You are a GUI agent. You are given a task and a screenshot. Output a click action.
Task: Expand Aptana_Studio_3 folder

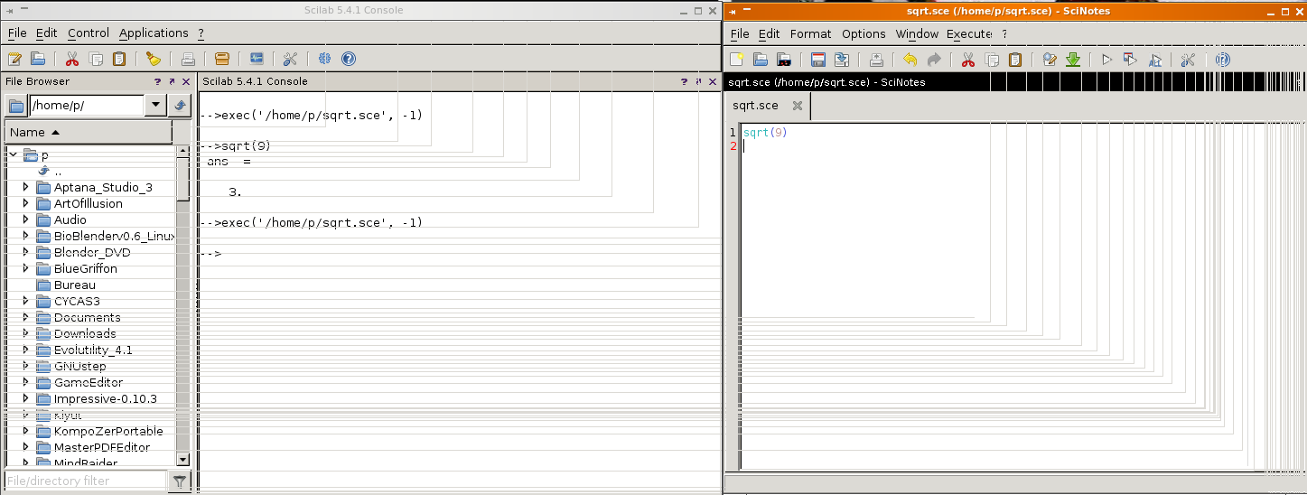[26, 187]
